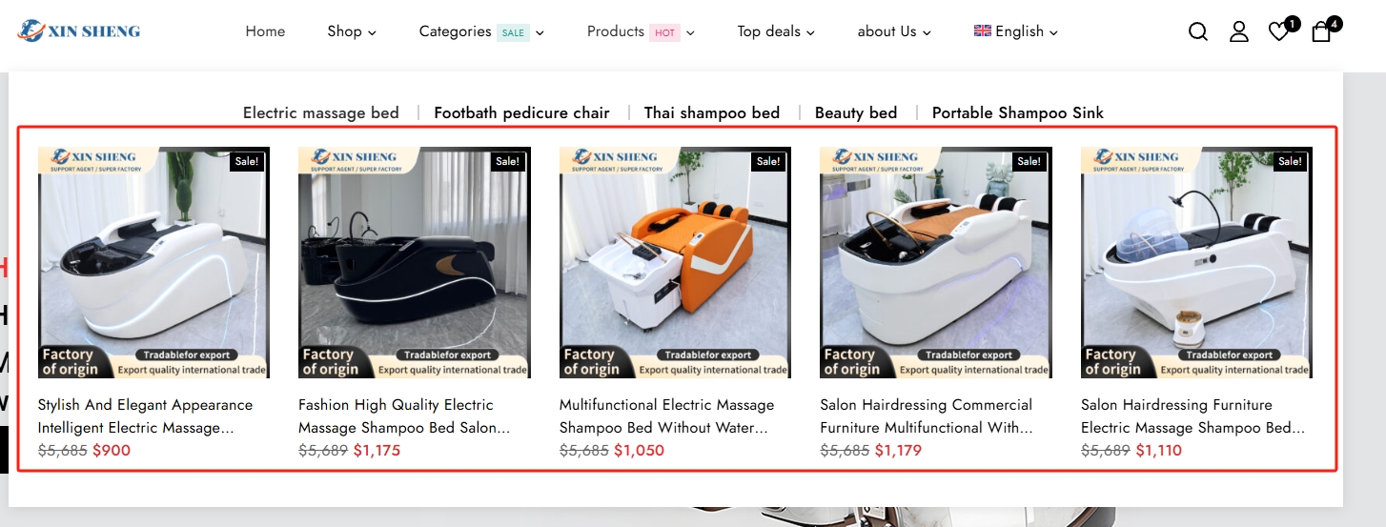The width and height of the screenshot is (1386, 527).
Task: Click the Sale! badge on the orange bed
Action: point(768,161)
